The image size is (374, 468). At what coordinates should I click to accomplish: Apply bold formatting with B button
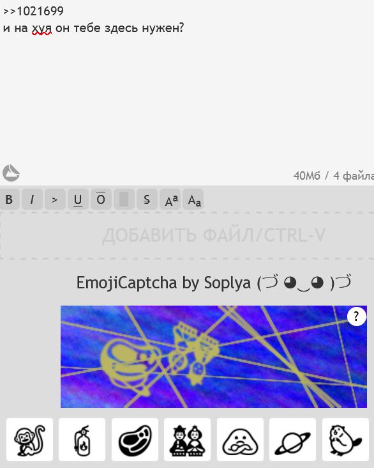pos(9,199)
